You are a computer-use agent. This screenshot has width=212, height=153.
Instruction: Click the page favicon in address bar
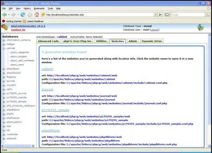coord(43,15)
